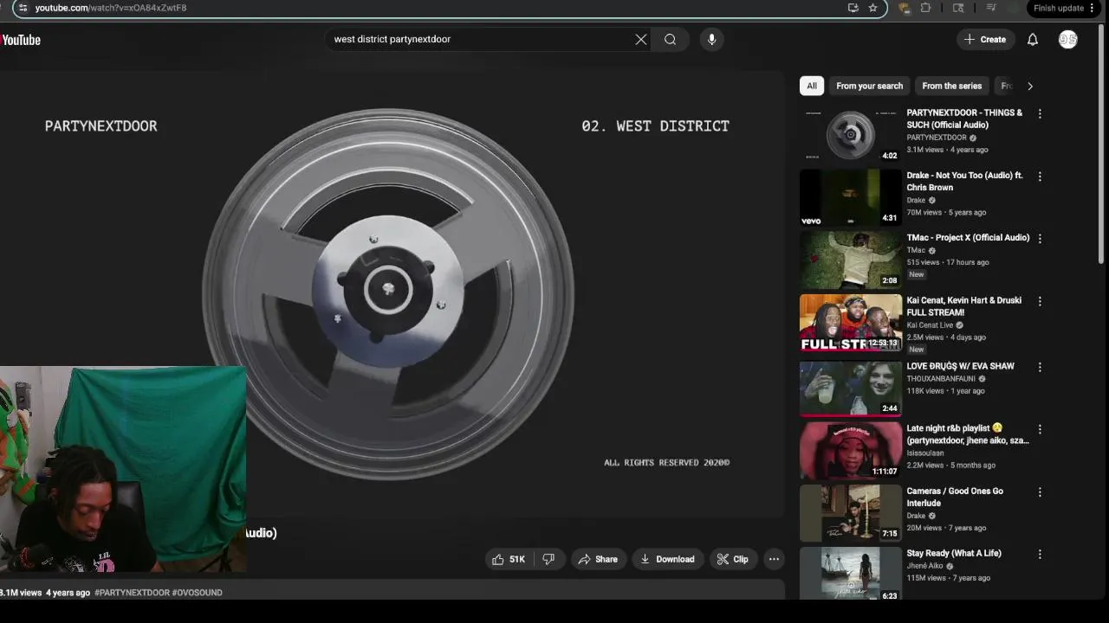Click the Share button

598,559
